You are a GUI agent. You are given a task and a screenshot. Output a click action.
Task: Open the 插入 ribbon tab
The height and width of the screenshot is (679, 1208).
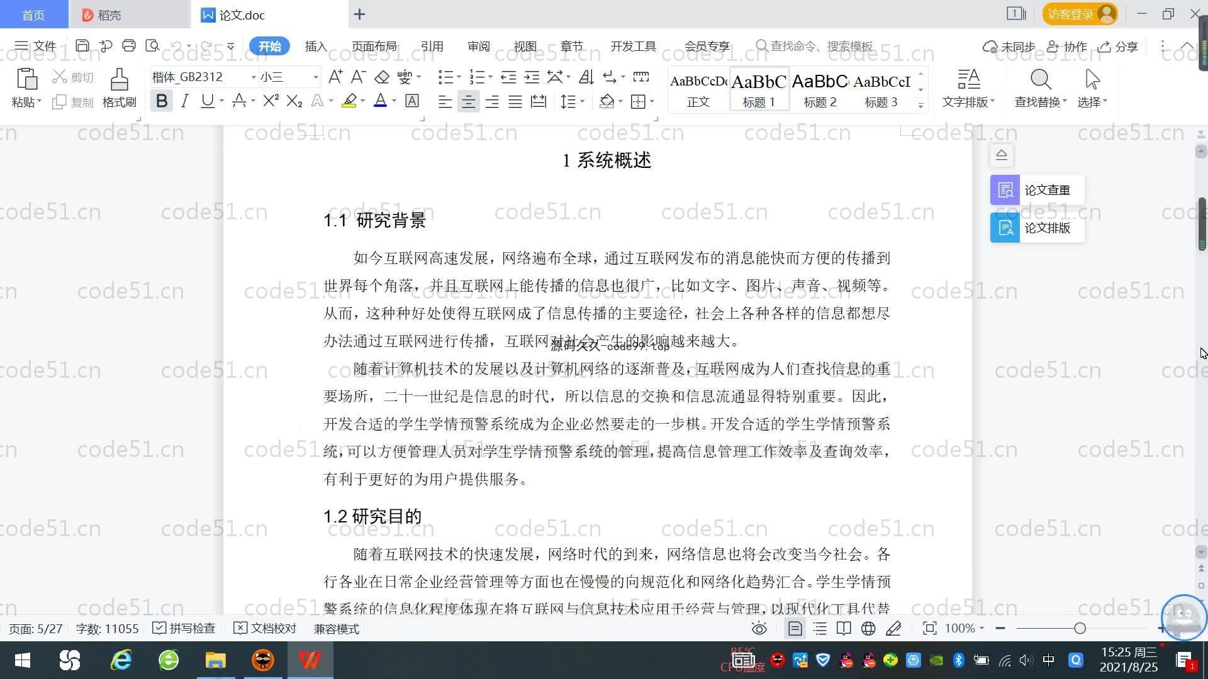tap(316, 47)
